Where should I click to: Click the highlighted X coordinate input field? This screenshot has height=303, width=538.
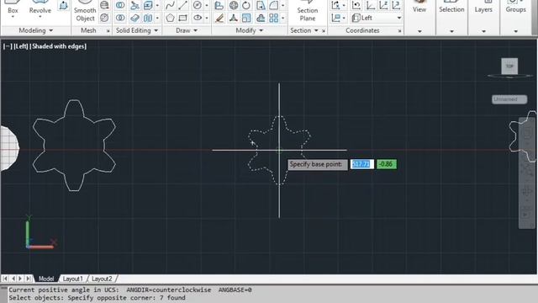(x=362, y=164)
